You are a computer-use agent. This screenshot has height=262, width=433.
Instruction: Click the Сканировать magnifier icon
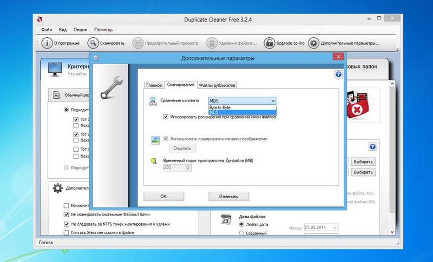point(93,43)
